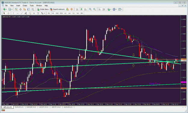Click the coin-stack icon after Expert Advisors

click(67, 9)
